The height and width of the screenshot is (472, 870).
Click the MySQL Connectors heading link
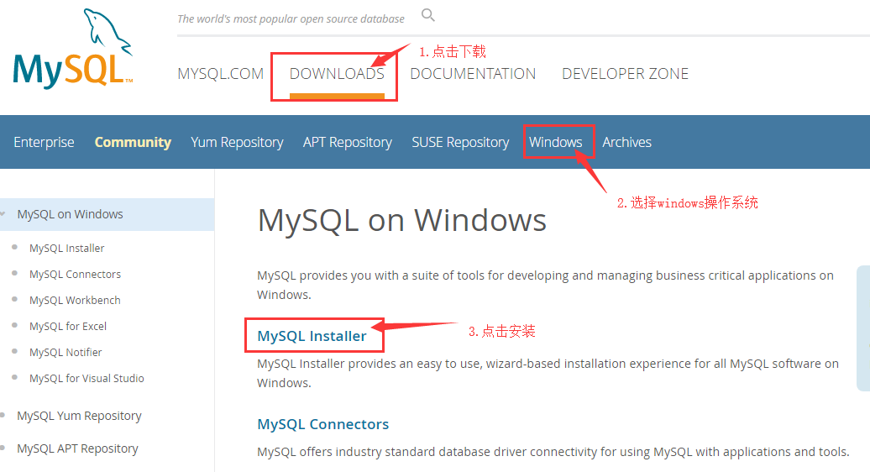(323, 424)
